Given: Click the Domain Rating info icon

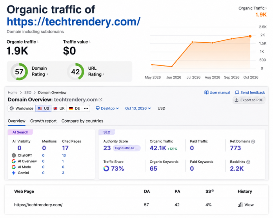Looking at the screenshot, I should [47, 74].
